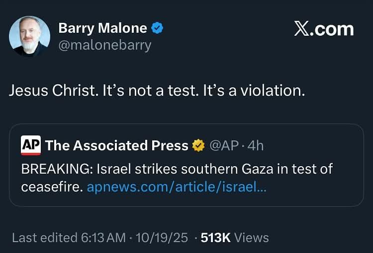Open The Associated Press account name
The width and height of the screenshot is (373, 253).
[x=116, y=145]
